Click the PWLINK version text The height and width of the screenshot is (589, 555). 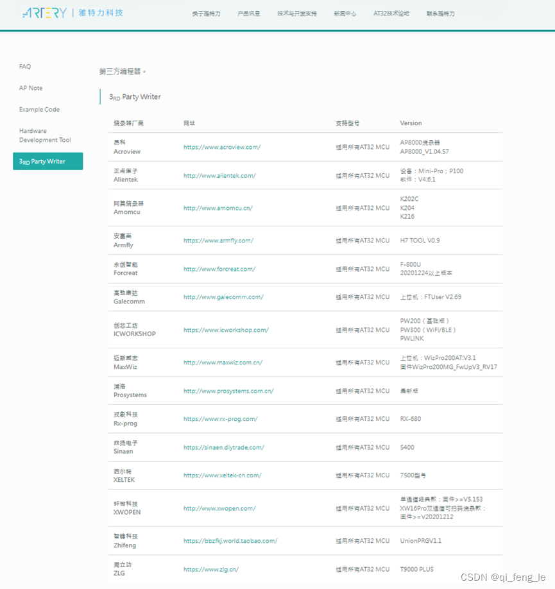click(x=412, y=338)
